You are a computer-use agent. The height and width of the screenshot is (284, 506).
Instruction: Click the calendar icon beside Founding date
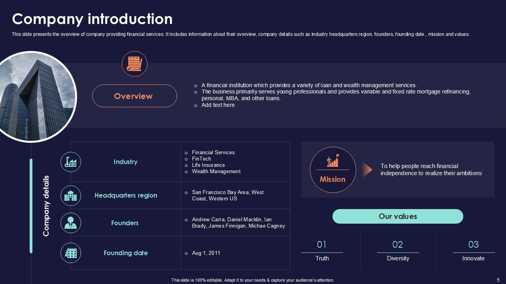(x=71, y=253)
